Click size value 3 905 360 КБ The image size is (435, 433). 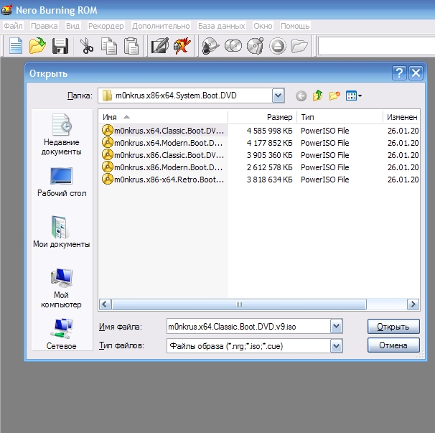tap(269, 155)
